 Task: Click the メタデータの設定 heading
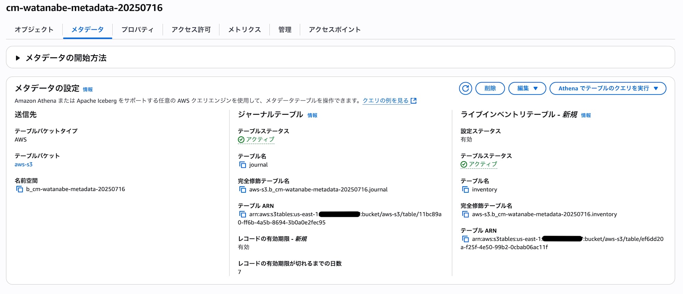(47, 88)
